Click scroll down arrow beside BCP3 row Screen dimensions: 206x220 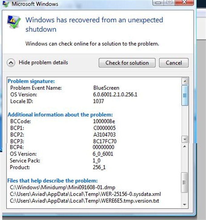(x=184, y=139)
